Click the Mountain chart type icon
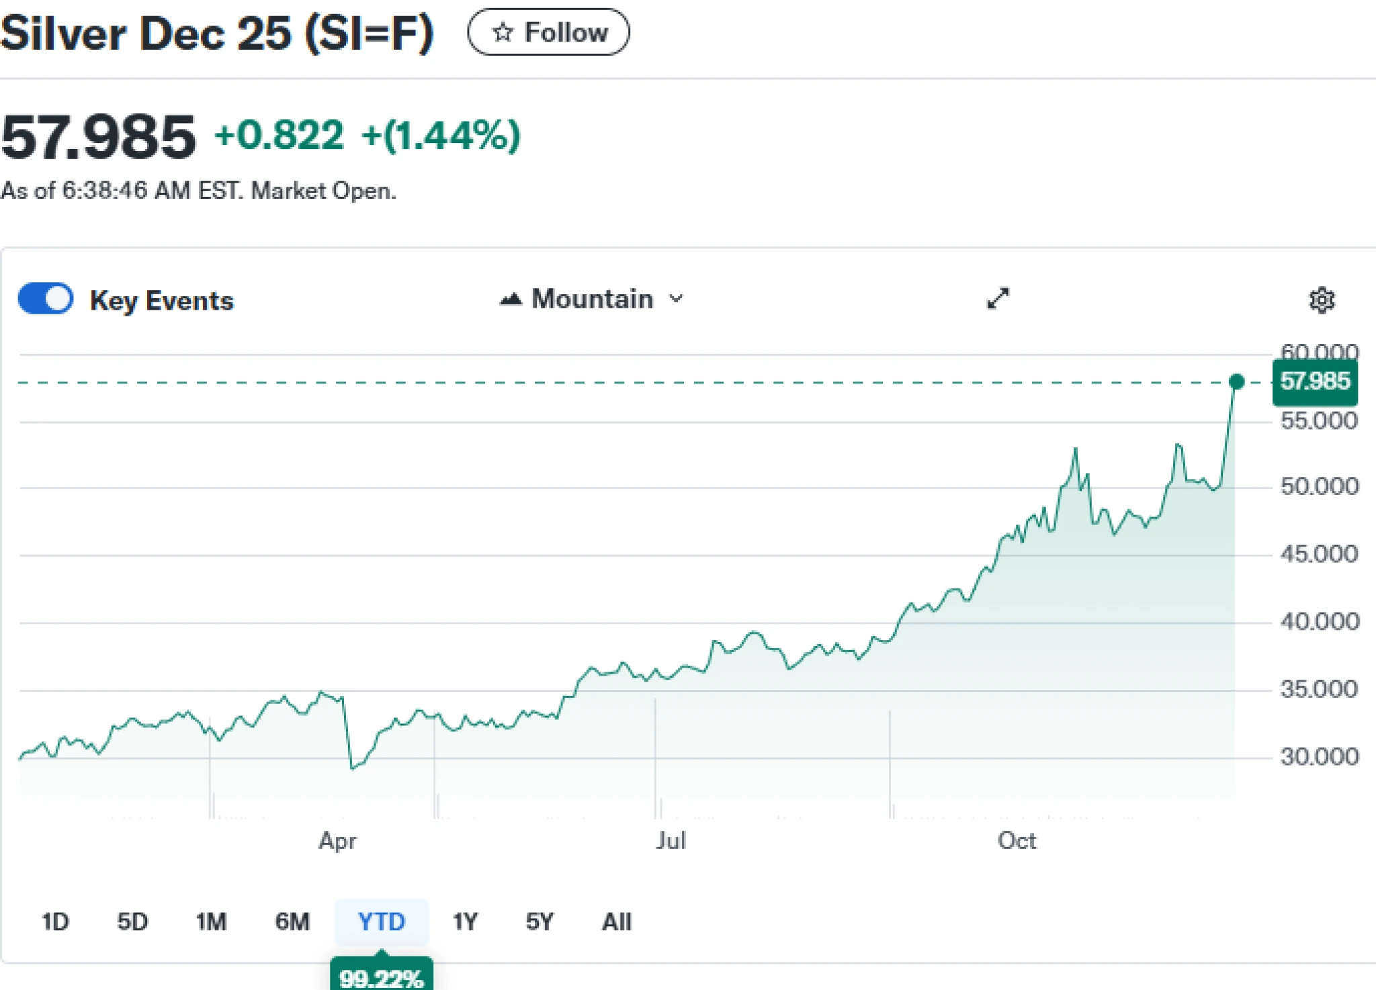 (x=511, y=300)
